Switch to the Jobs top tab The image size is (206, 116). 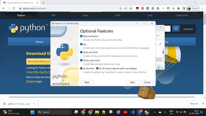150,15
